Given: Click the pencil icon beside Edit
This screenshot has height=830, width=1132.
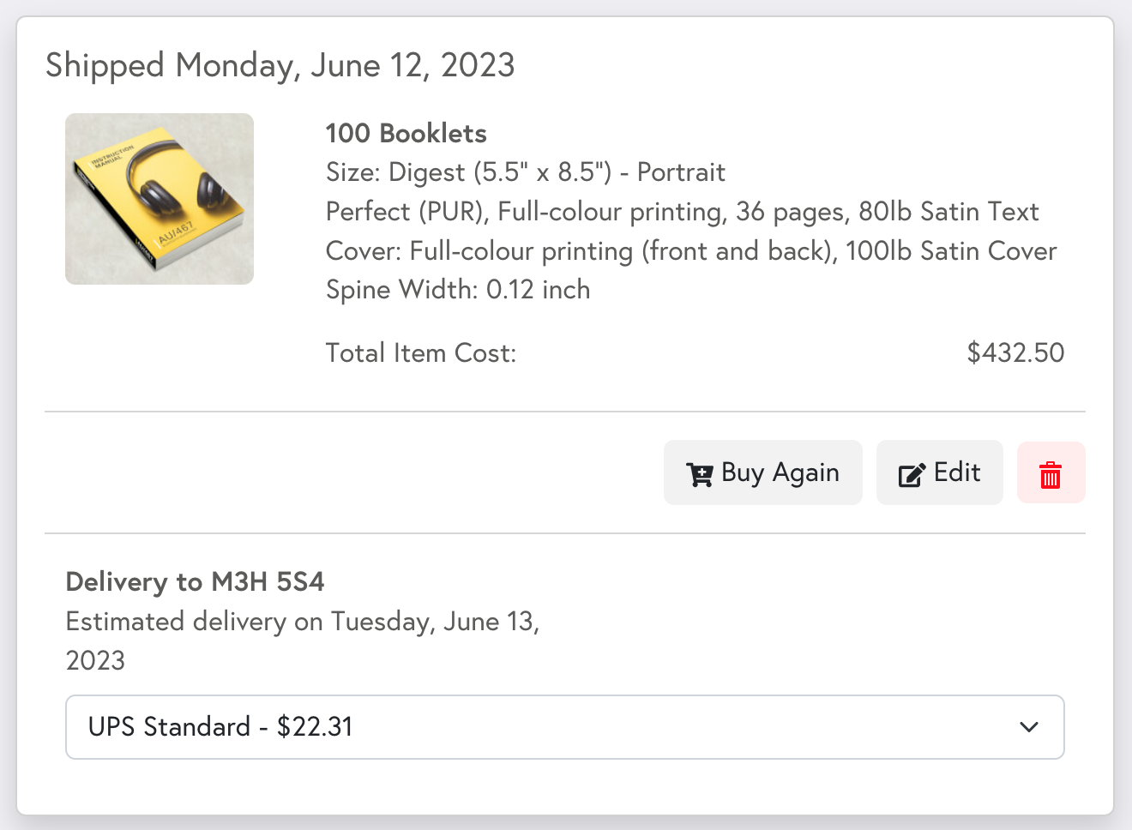Looking at the screenshot, I should 911,474.
